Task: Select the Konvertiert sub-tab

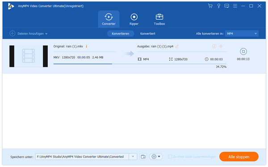Action: (148, 34)
